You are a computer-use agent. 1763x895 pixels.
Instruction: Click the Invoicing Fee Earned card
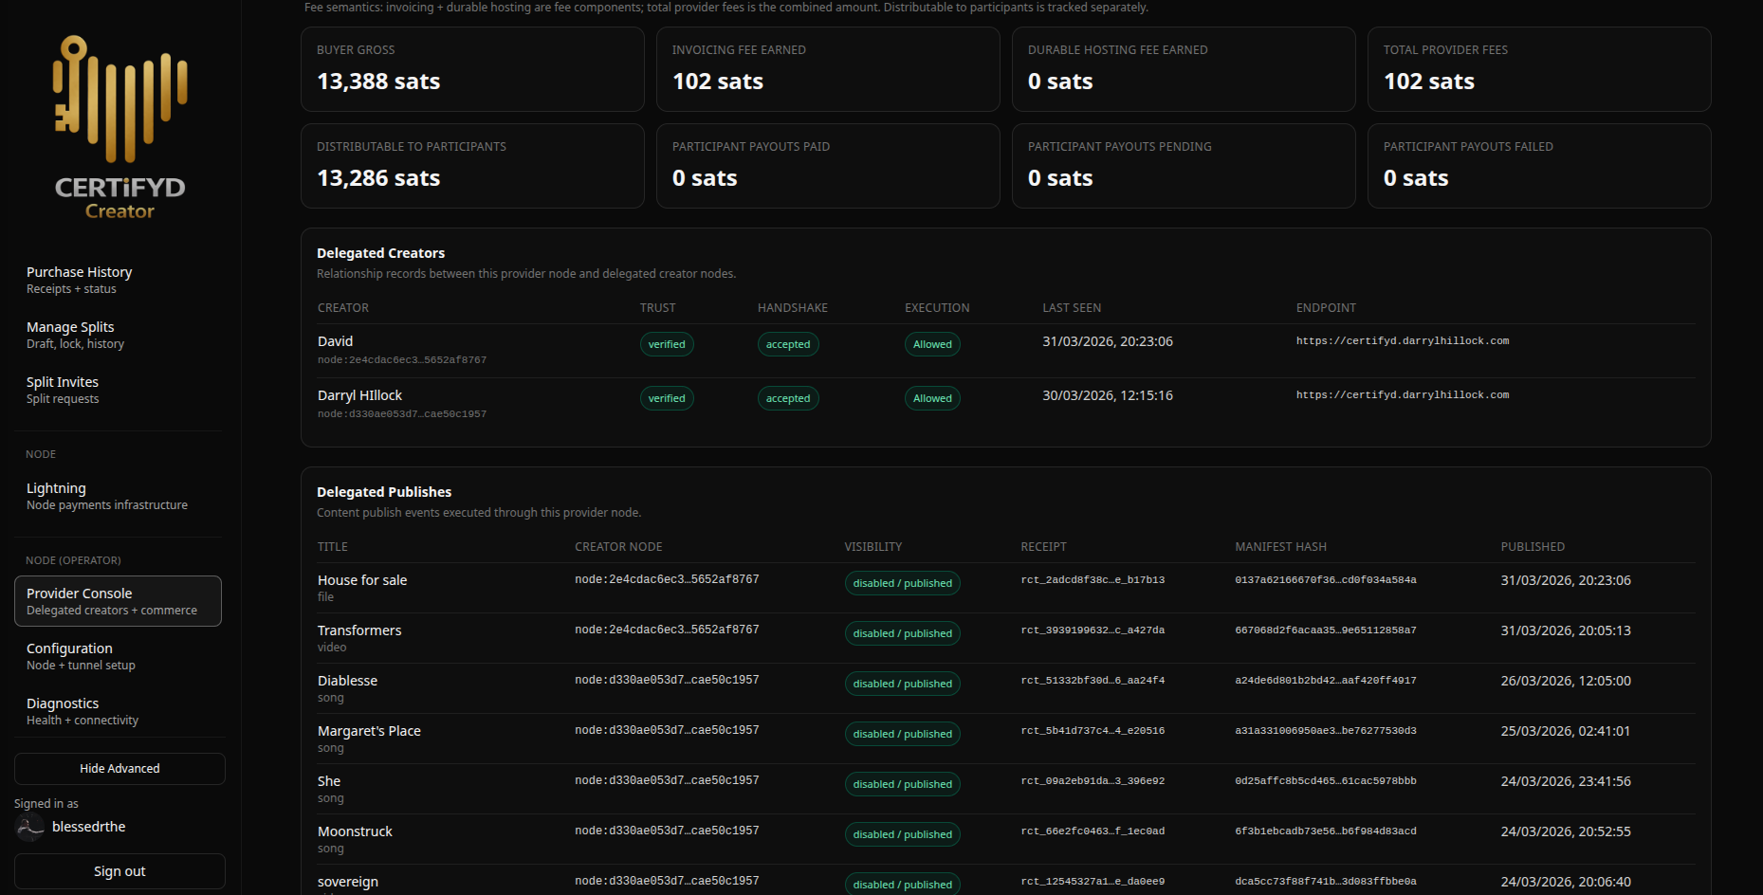click(x=828, y=69)
